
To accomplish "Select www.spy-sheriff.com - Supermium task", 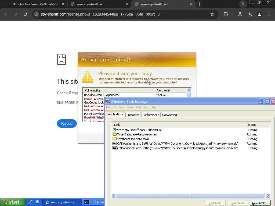I will pos(191,130).
